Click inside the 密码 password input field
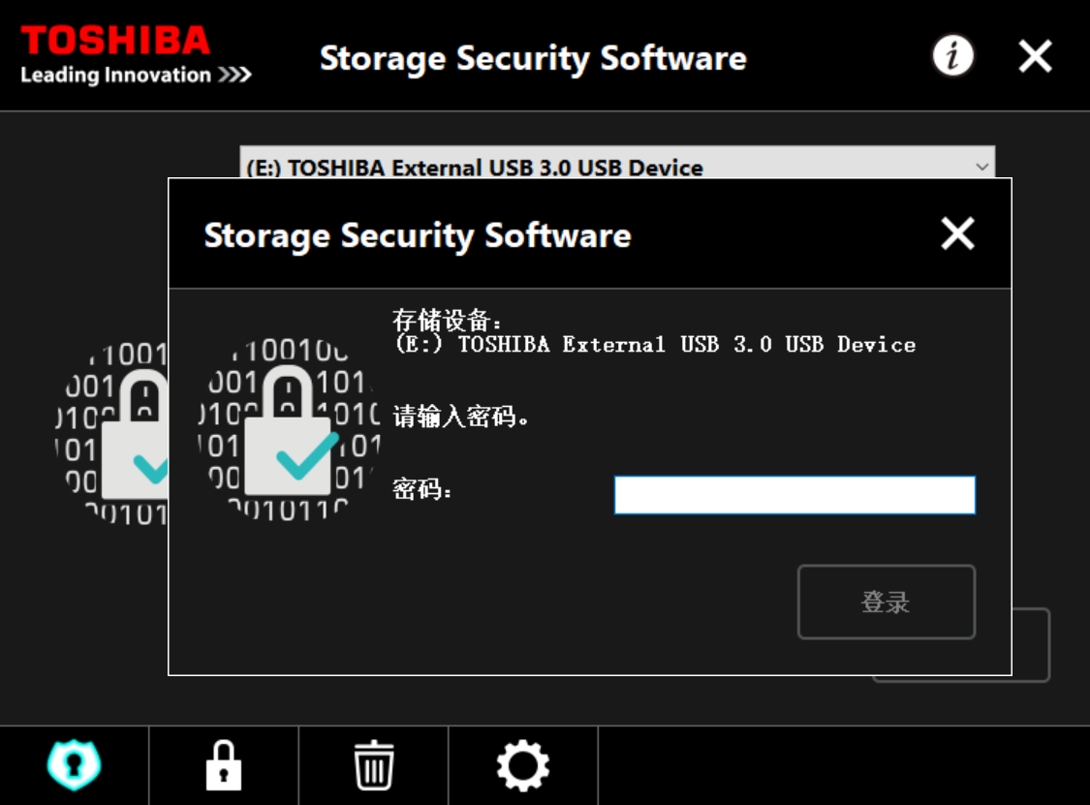 tap(794, 495)
